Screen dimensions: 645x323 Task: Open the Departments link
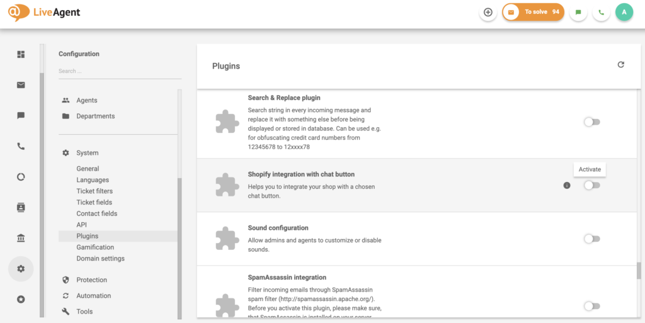tap(95, 116)
